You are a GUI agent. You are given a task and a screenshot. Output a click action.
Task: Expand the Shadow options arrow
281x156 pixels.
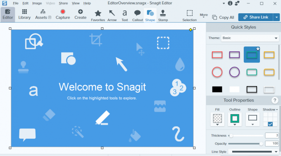277,110
